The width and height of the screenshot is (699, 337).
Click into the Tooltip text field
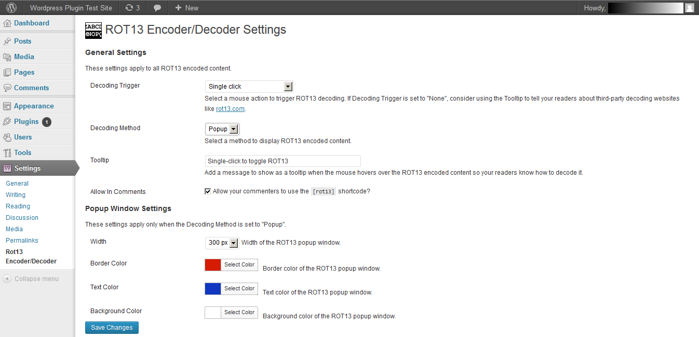[283, 161]
